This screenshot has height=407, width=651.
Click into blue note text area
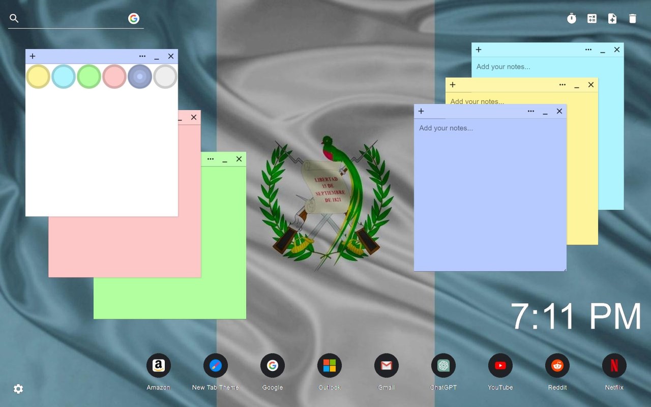490,194
